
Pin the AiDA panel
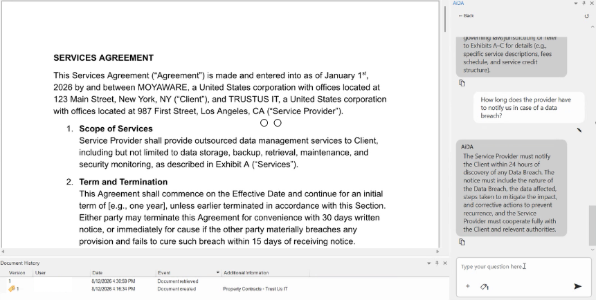click(584, 3)
